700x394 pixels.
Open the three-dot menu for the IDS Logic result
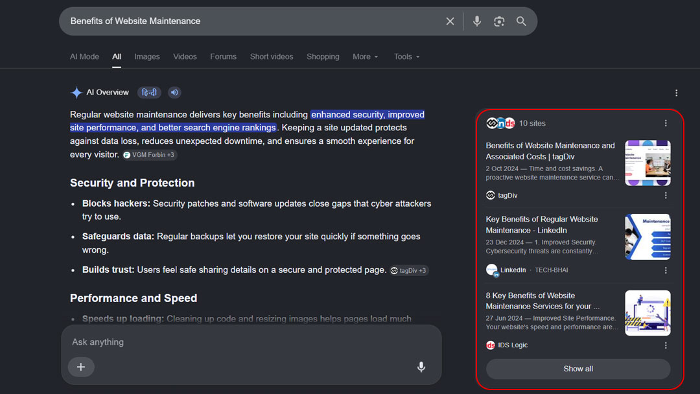[666, 345]
